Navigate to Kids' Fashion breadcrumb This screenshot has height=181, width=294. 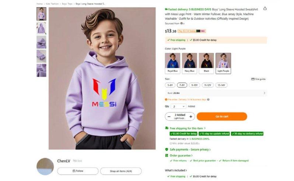(x=53, y=4)
